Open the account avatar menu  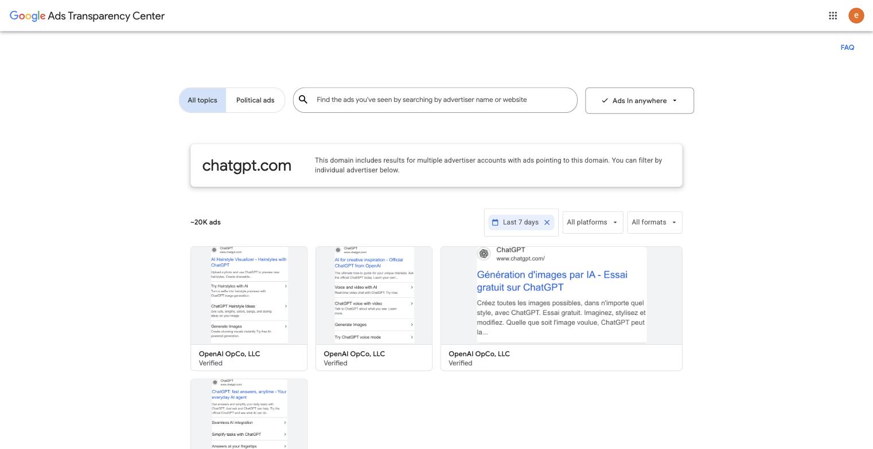[856, 16]
